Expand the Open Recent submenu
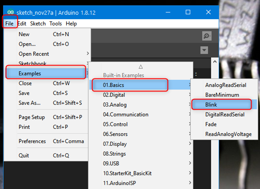The width and height of the screenshot is (260, 189). click(x=47, y=54)
